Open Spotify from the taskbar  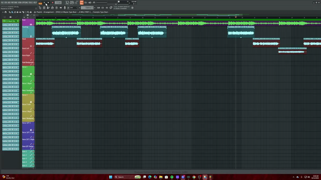click(x=172, y=177)
